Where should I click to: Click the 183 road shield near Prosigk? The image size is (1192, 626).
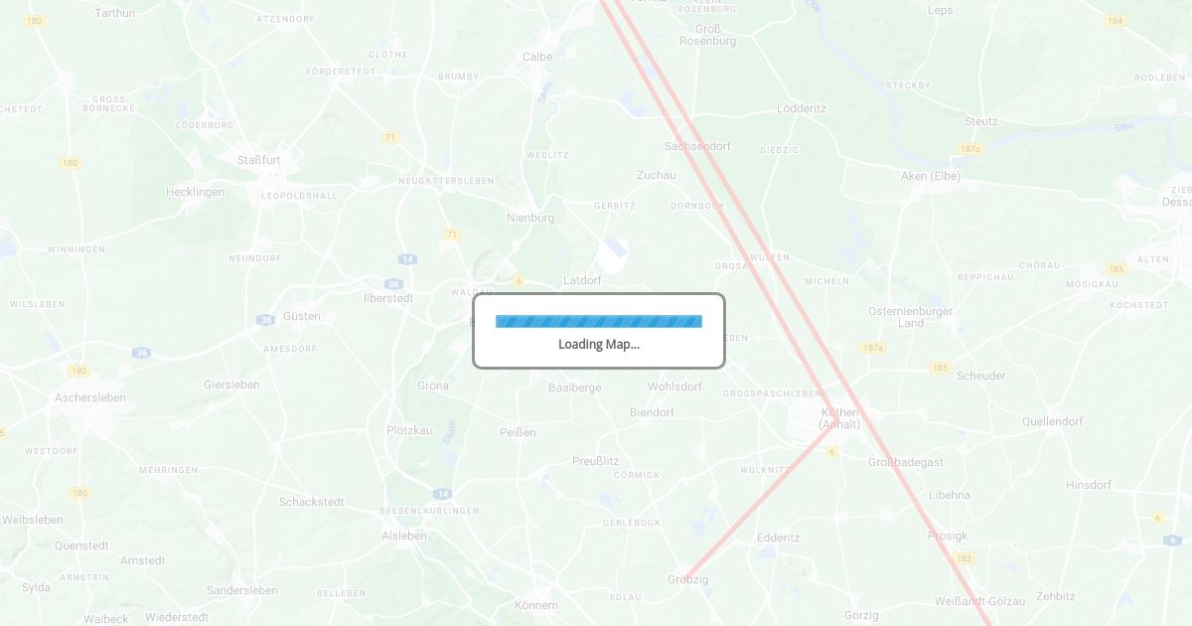click(x=964, y=558)
